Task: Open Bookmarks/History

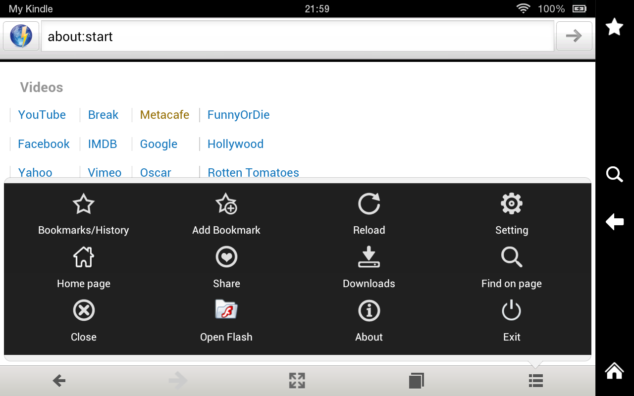Action: pos(83,214)
